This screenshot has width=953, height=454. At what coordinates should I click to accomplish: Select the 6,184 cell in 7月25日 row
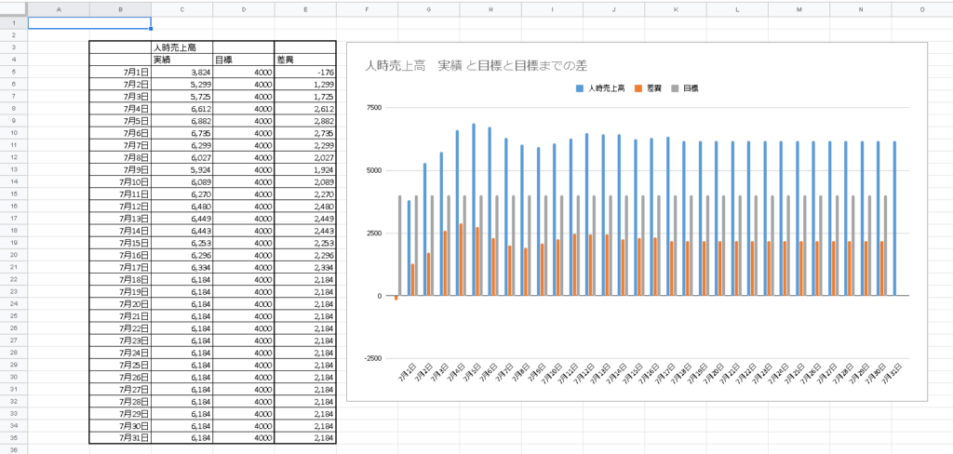[x=182, y=365]
